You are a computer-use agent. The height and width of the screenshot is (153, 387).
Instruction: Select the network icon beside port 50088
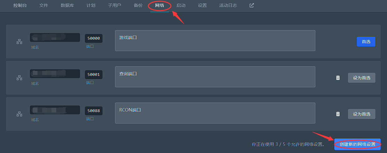(x=19, y=114)
